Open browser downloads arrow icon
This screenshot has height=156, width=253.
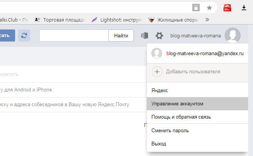coord(244,8)
